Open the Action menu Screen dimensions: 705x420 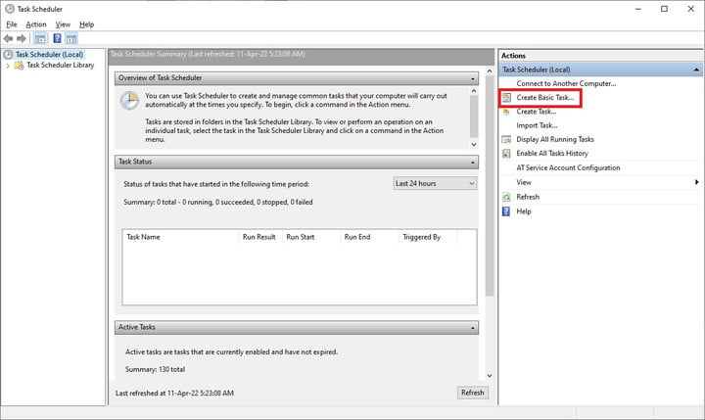tap(36, 24)
